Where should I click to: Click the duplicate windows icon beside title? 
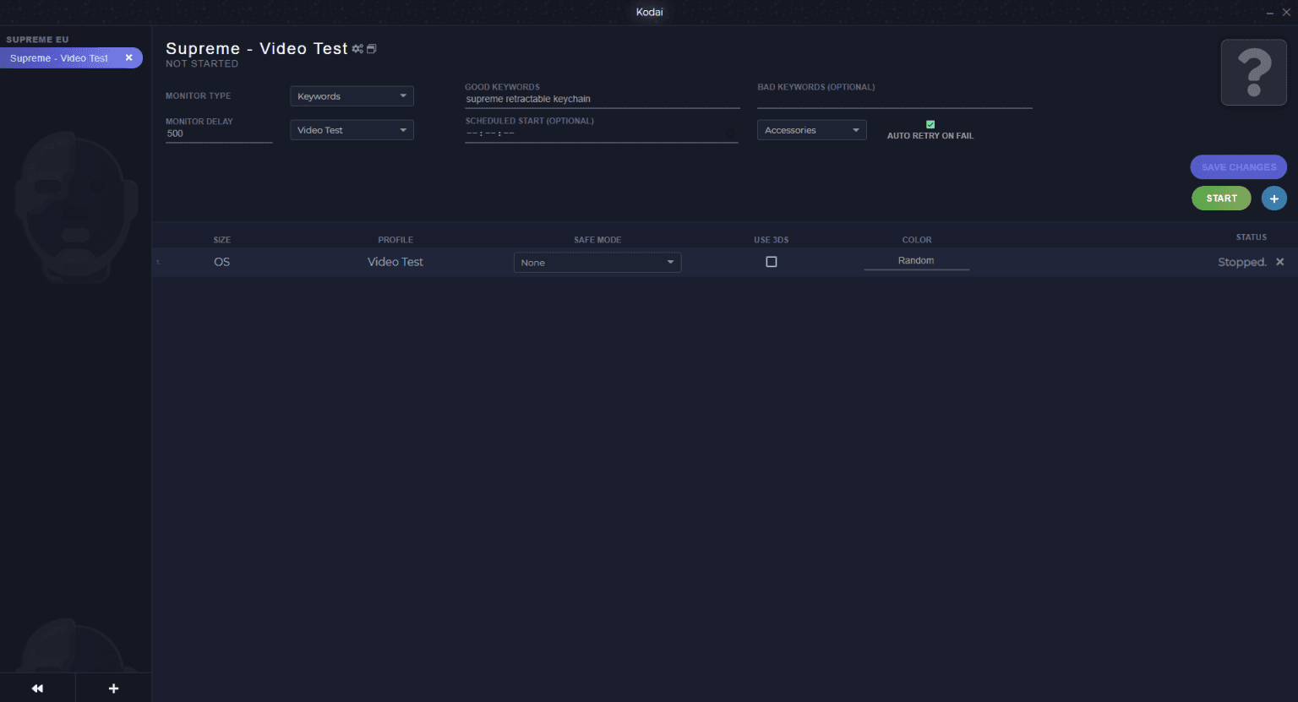[371, 49]
